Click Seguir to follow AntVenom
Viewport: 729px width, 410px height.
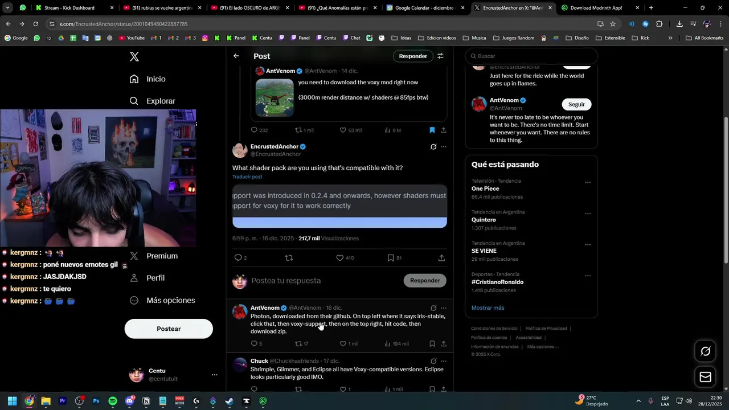coord(576,104)
